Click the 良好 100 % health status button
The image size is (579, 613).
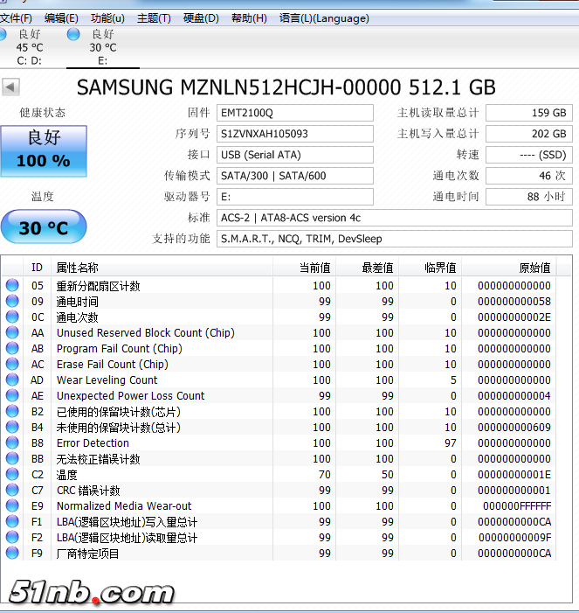coord(44,150)
